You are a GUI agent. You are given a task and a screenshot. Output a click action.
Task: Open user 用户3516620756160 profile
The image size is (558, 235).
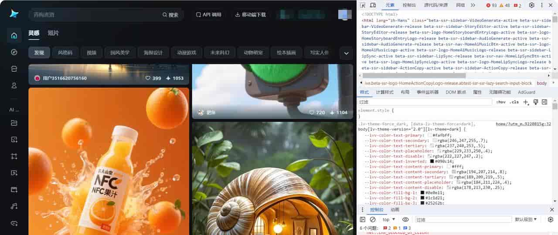(60, 78)
